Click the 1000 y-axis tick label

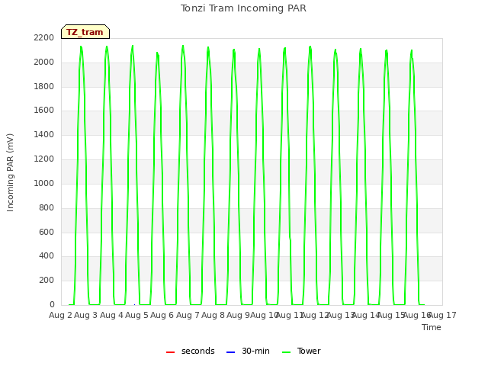[44, 183]
